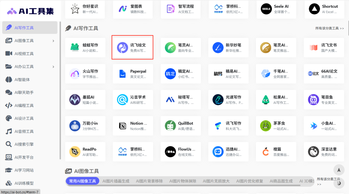Switch to AI图片无损放大 tab

coord(216,181)
